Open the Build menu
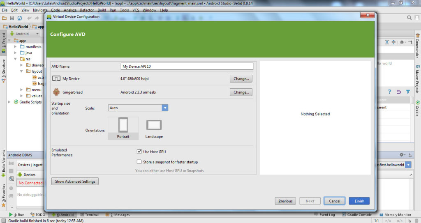Image resolution: width=421 pixels, height=223 pixels. (102, 10)
